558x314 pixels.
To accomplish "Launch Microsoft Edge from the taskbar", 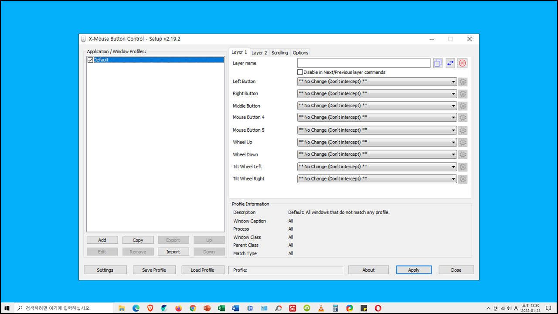I will point(136,308).
